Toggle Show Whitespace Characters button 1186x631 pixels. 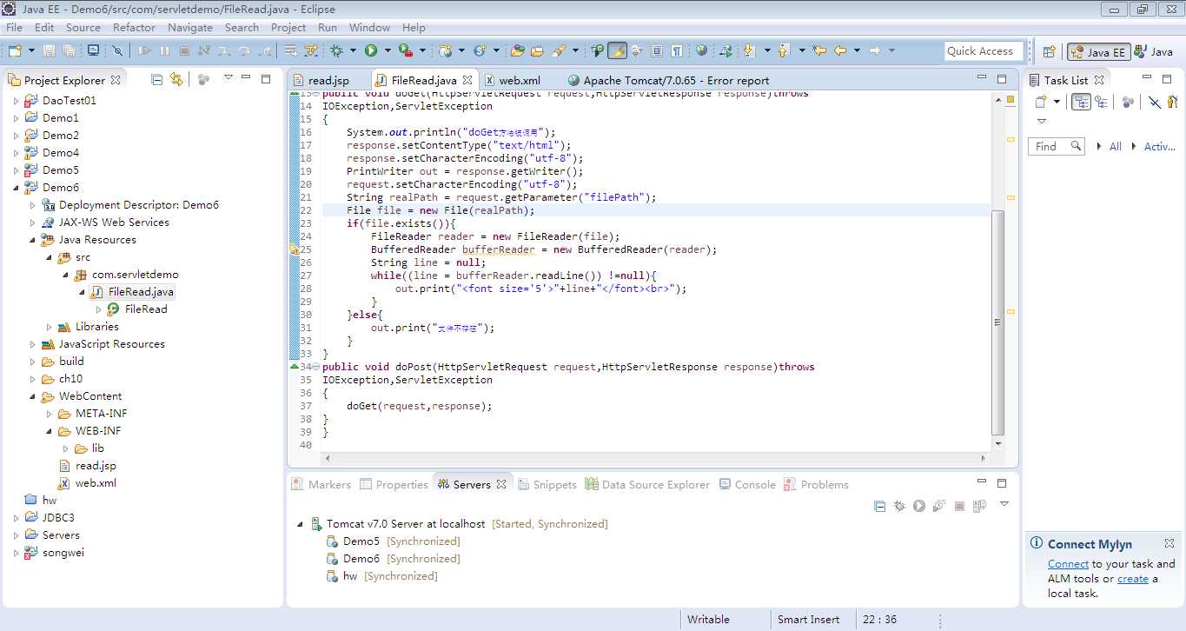point(677,50)
